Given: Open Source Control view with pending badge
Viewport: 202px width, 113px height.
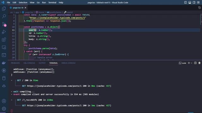Looking at the screenshot, I should point(4,24).
